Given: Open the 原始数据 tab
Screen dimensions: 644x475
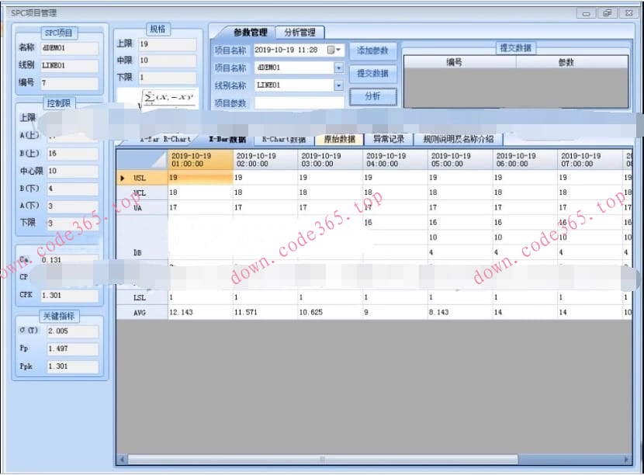Looking at the screenshot, I should click(x=339, y=139).
